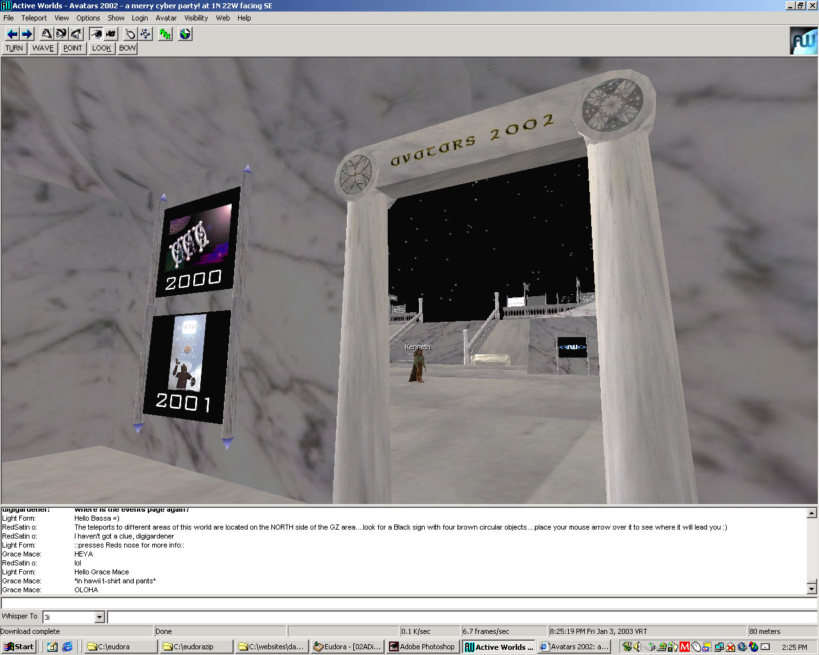Click the four-way blue arrows movement icon

146,34
